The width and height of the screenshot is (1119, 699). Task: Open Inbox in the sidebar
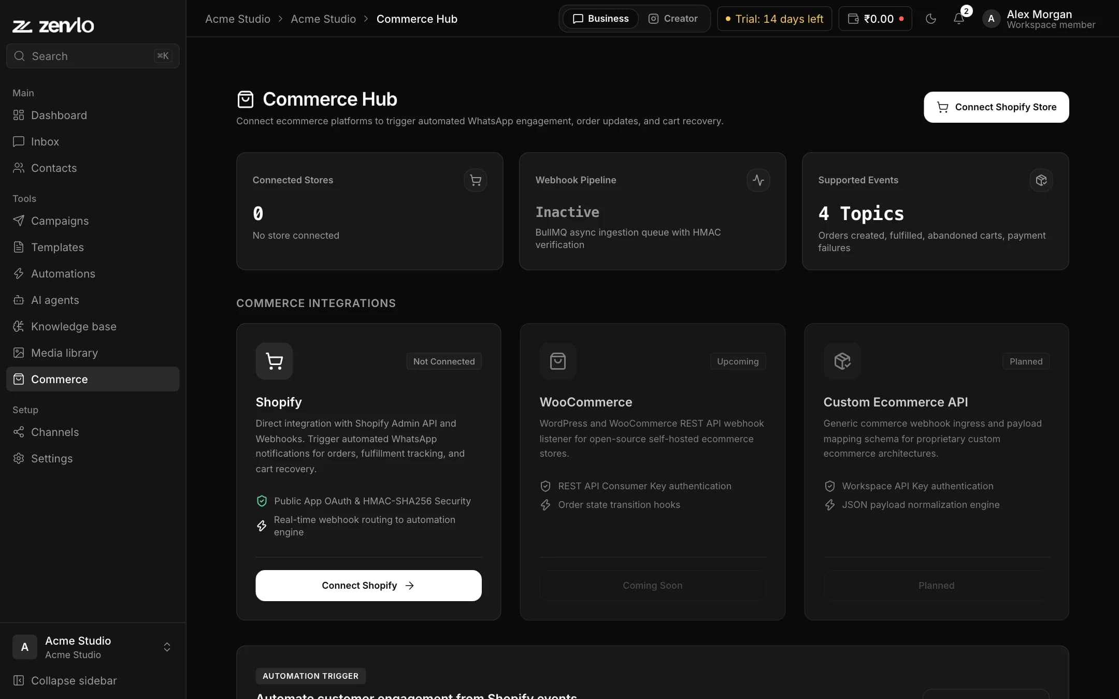pos(93,141)
